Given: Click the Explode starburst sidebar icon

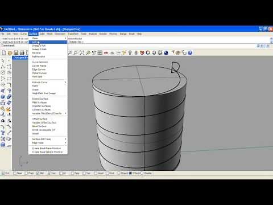Looking at the screenshot, I should [x=9, y=109].
